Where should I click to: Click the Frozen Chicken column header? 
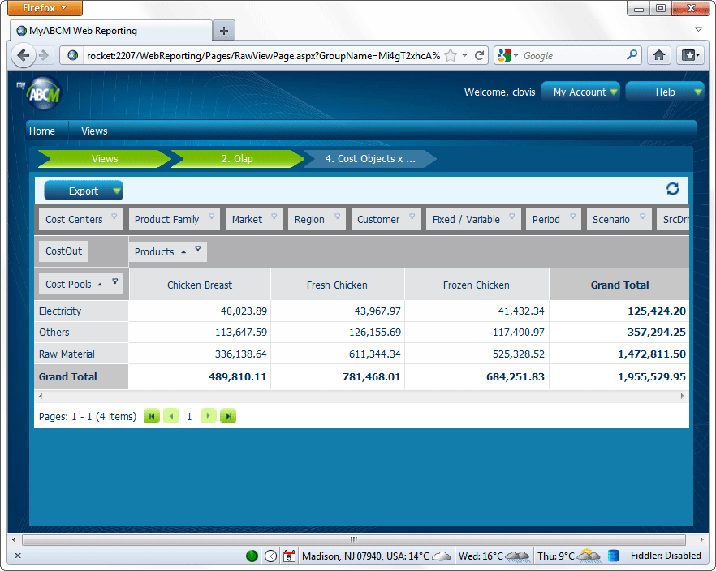click(x=477, y=285)
